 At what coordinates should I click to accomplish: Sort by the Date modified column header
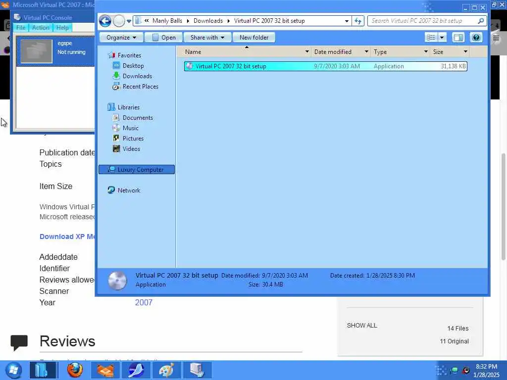tap(333, 51)
